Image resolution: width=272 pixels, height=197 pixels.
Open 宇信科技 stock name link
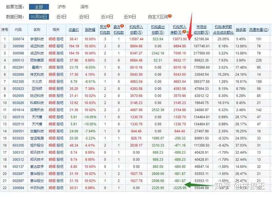coord(37,39)
